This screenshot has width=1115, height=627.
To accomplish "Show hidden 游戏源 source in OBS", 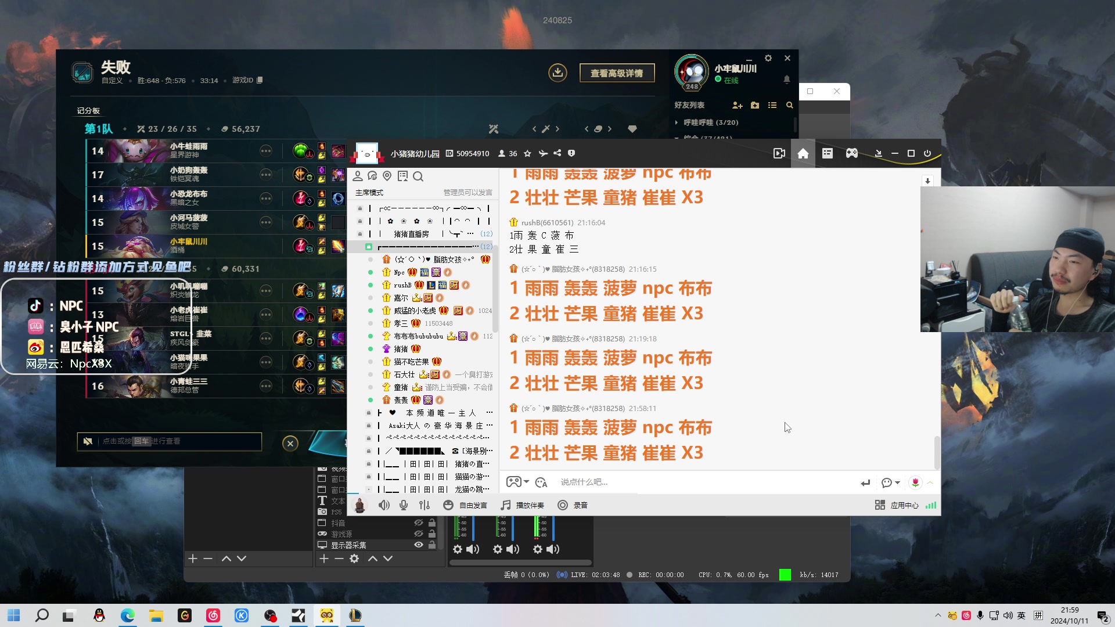I will click(x=418, y=534).
